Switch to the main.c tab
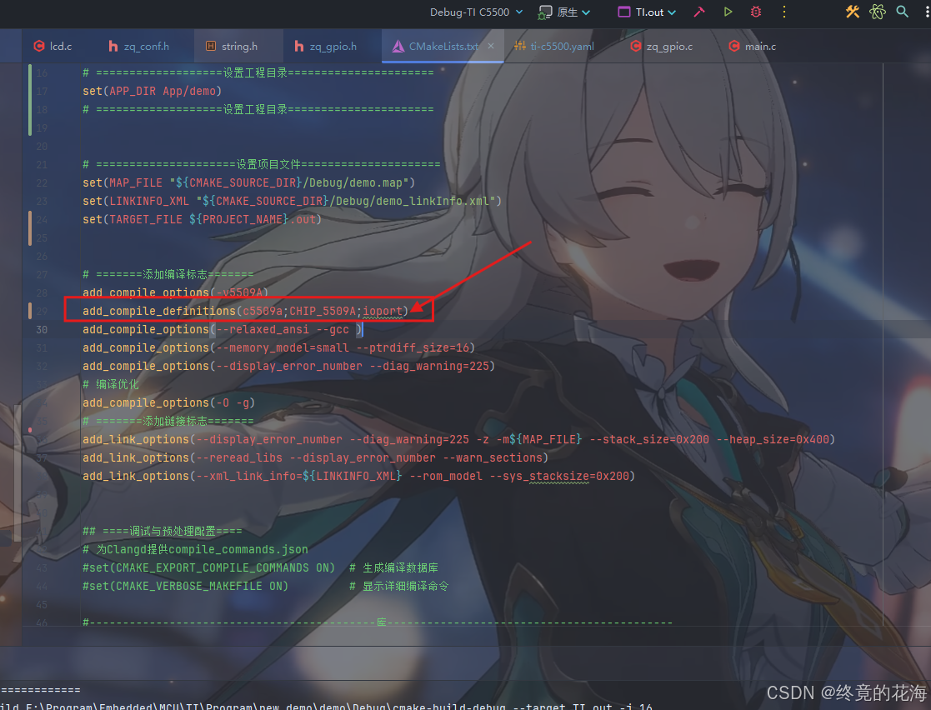The image size is (931, 710). coord(753,47)
